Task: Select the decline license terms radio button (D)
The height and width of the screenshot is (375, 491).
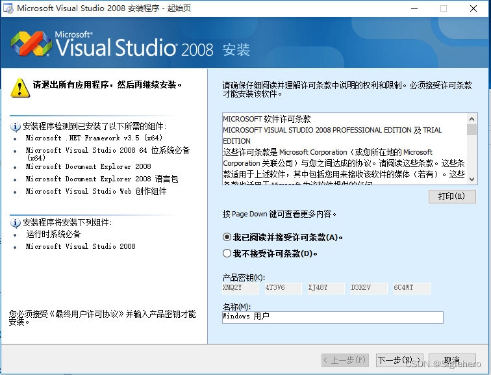Action: 227,253
